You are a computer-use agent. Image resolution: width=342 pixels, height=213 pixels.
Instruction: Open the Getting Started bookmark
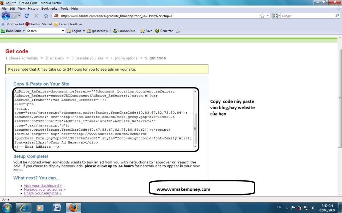pyautogui.click(x=39, y=24)
